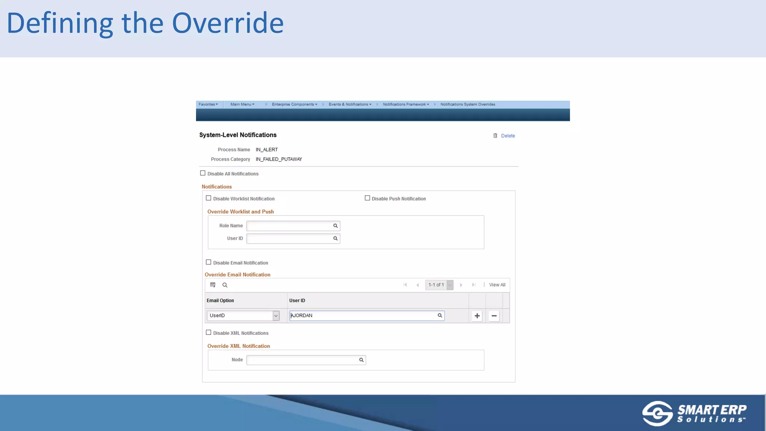Go to last row in email grid

[x=474, y=285]
